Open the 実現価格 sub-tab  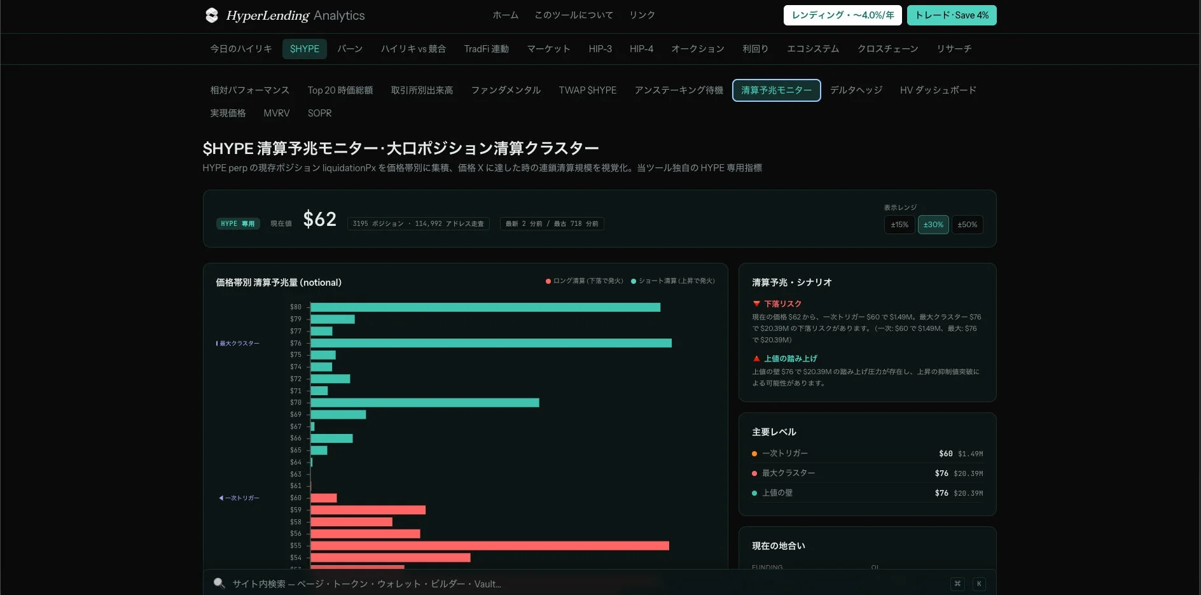point(228,113)
